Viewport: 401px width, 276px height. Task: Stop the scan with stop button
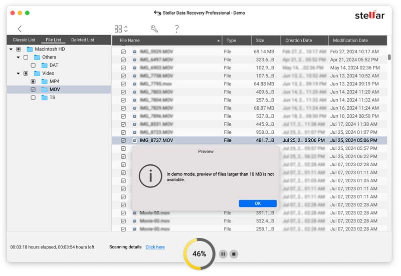click(234, 254)
